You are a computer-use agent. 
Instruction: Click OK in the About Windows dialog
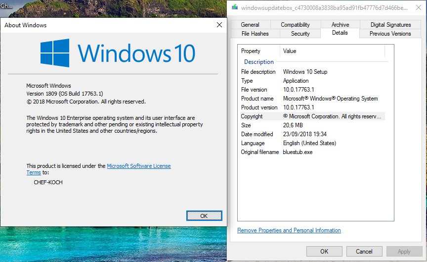point(204,216)
